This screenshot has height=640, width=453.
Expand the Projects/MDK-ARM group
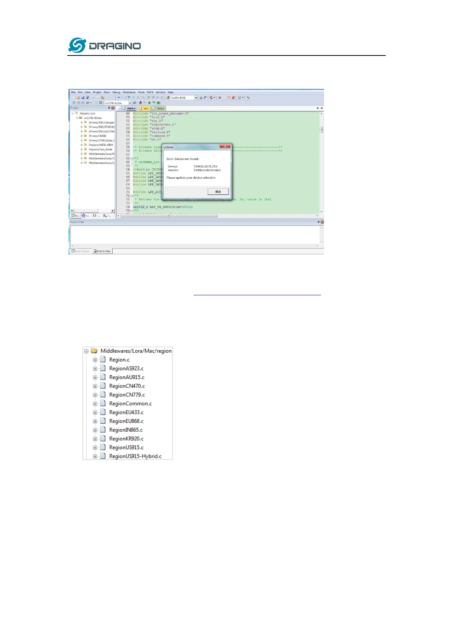(81, 145)
